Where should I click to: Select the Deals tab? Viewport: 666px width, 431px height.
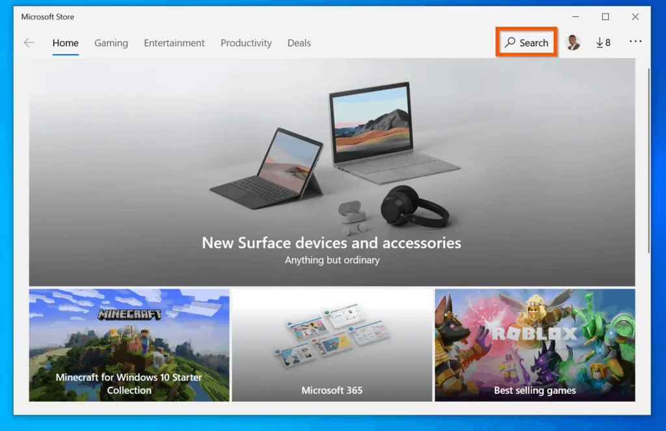[x=299, y=43]
